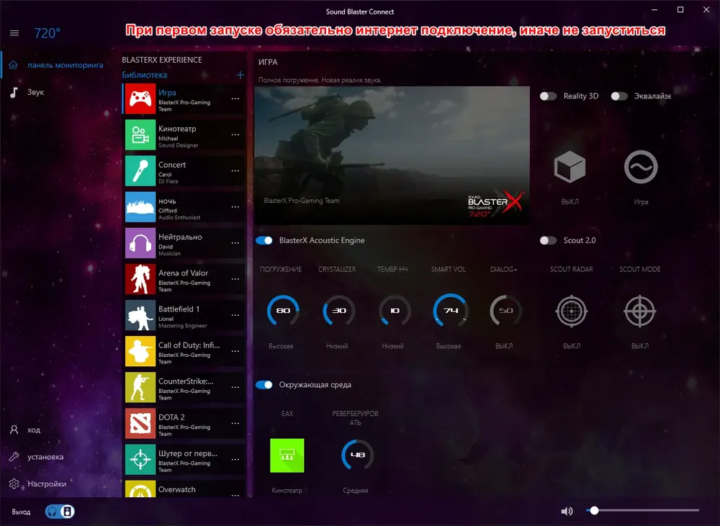Click the Smart Vol dial showing 74
This screenshot has height=526, width=720.
[x=451, y=311]
